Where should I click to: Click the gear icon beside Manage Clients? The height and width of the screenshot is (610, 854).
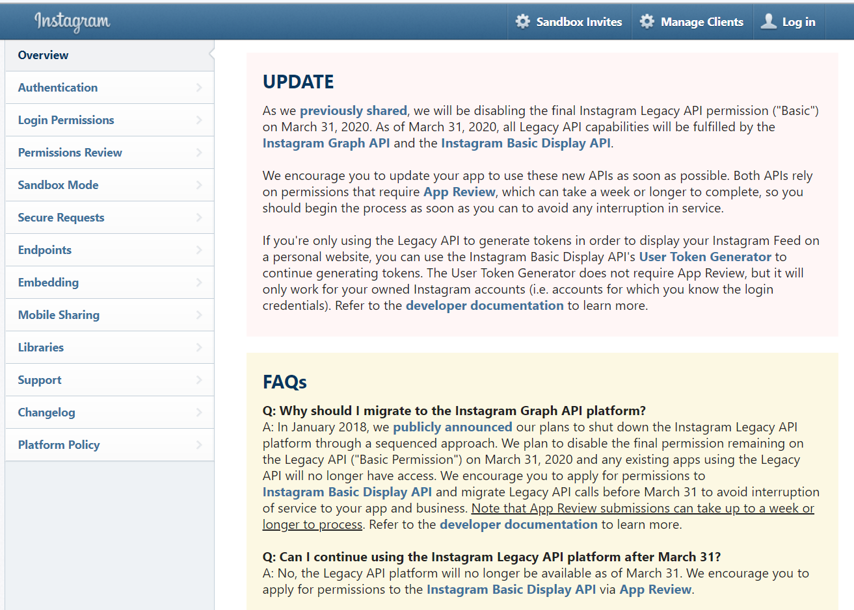(647, 21)
